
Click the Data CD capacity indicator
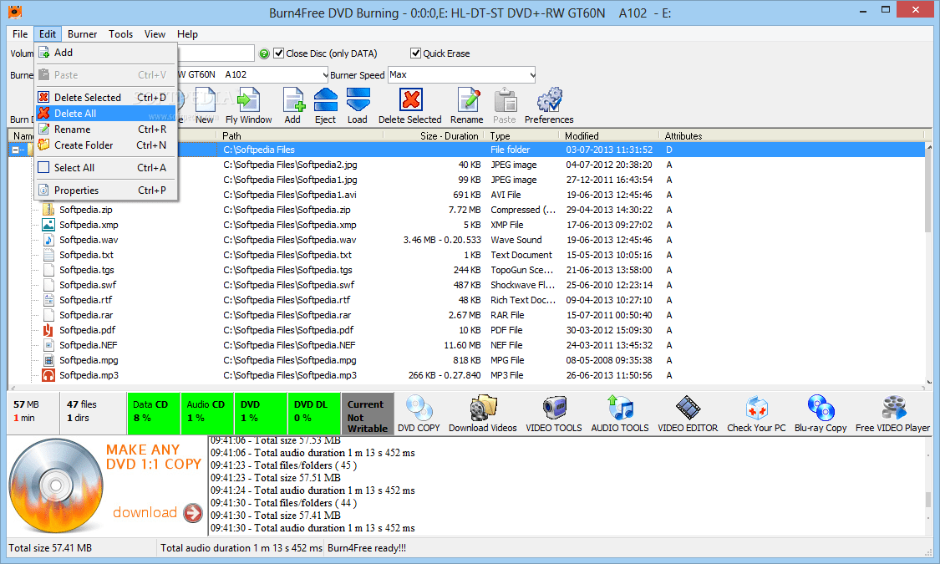(x=154, y=413)
